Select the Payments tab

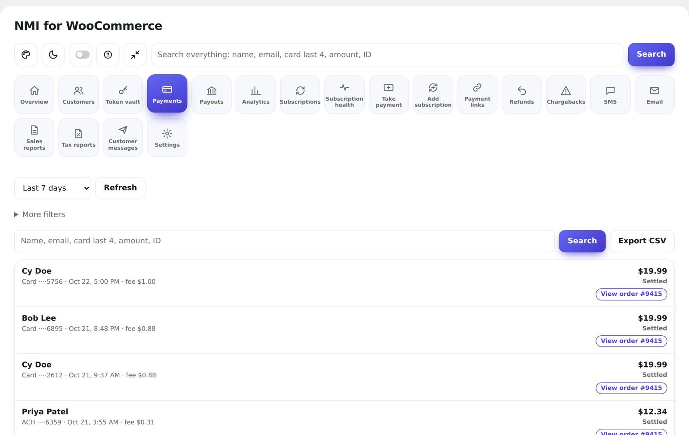coord(167,94)
